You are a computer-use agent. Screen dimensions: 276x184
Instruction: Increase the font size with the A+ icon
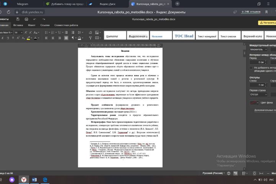[26, 33]
